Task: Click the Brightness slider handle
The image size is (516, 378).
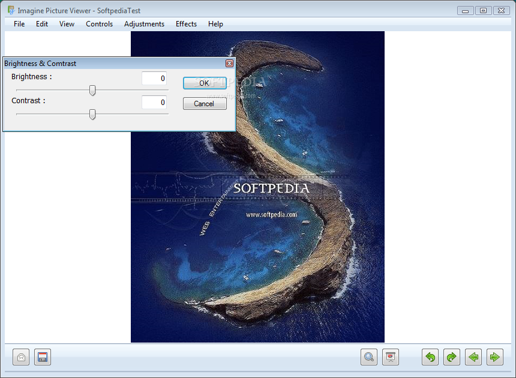Action: [x=92, y=90]
